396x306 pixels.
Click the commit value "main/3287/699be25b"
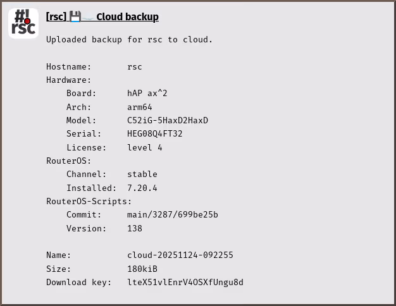(x=173, y=214)
